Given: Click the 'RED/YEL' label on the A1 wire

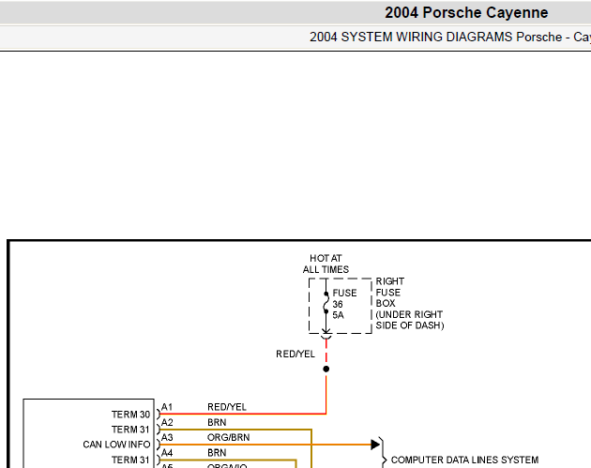Looking at the screenshot, I should point(226,407).
